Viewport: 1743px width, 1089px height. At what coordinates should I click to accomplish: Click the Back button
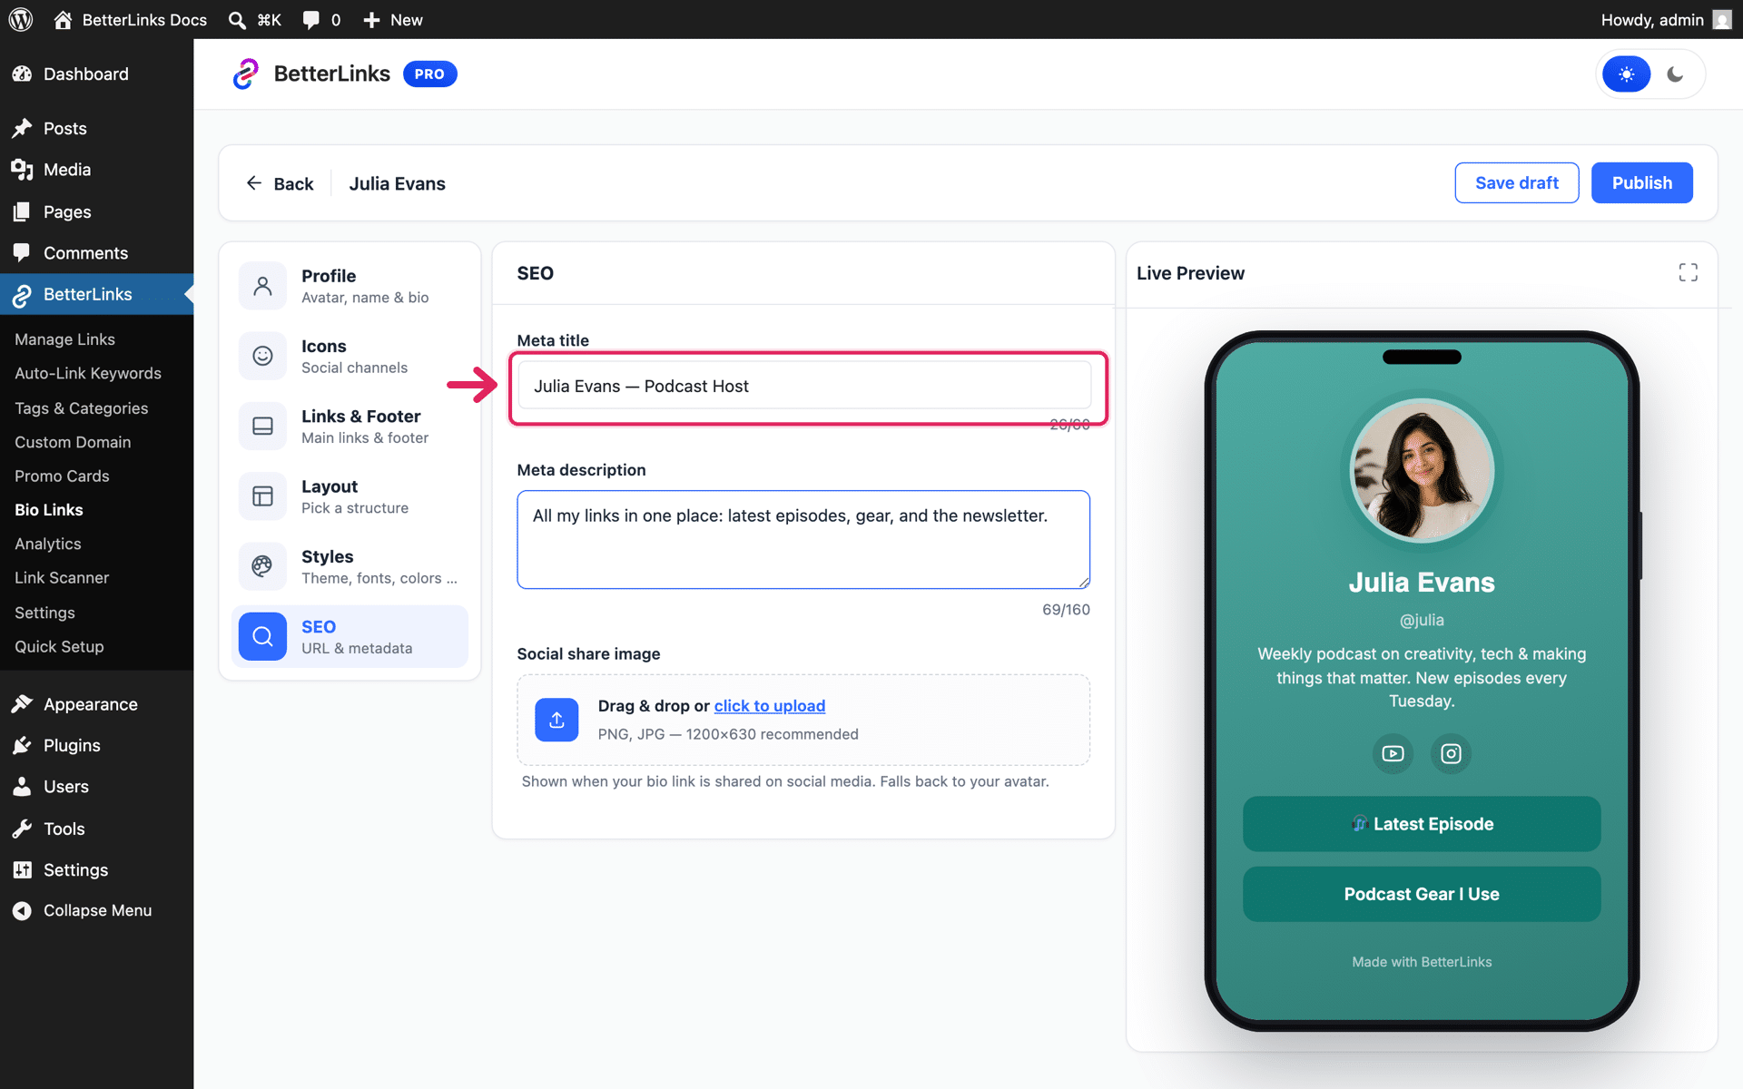280,183
